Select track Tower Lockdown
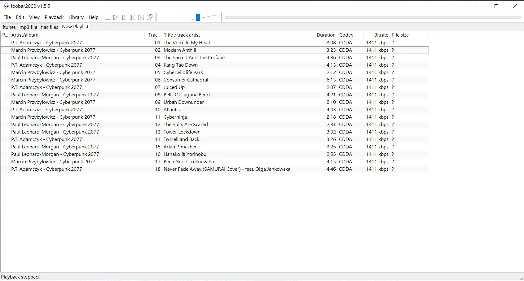Viewport: 524px width, 281px height. point(215,132)
